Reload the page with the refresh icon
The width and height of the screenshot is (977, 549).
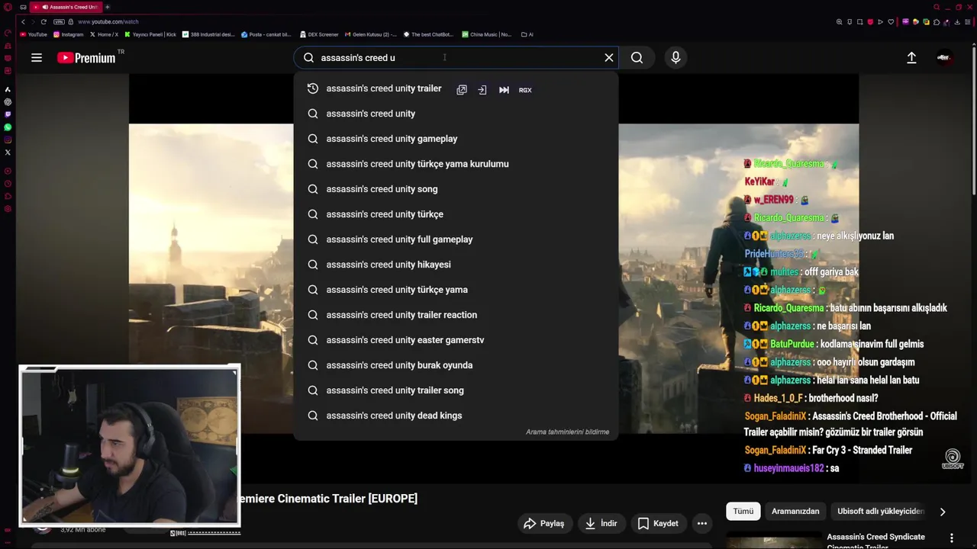point(43,21)
